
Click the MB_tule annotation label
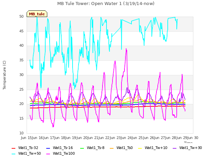pyautogui.click(x=37, y=14)
